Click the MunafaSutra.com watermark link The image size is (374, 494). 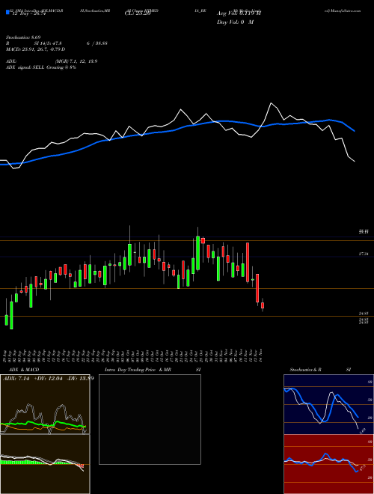[x=343, y=10]
